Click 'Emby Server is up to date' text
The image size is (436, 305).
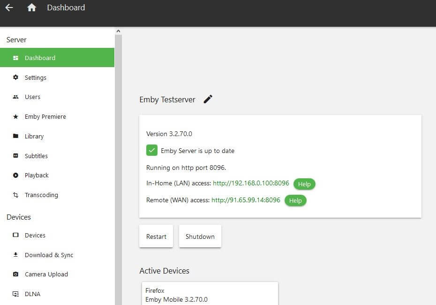tap(197, 151)
